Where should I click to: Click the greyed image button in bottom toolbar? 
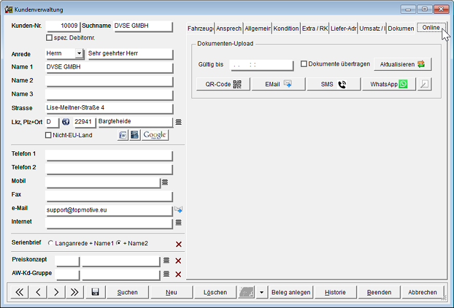point(247,292)
